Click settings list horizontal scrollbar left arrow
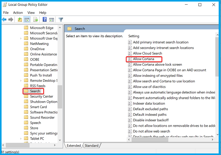The height and width of the screenshot is (155, 221). (129, 139)
